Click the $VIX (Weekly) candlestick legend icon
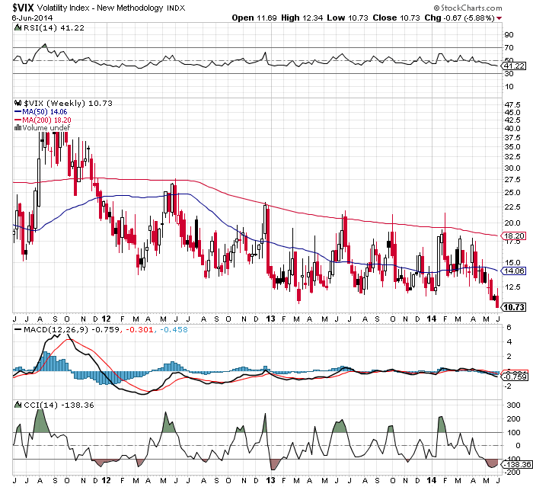533x487 pixels. [x=18, y=102]
